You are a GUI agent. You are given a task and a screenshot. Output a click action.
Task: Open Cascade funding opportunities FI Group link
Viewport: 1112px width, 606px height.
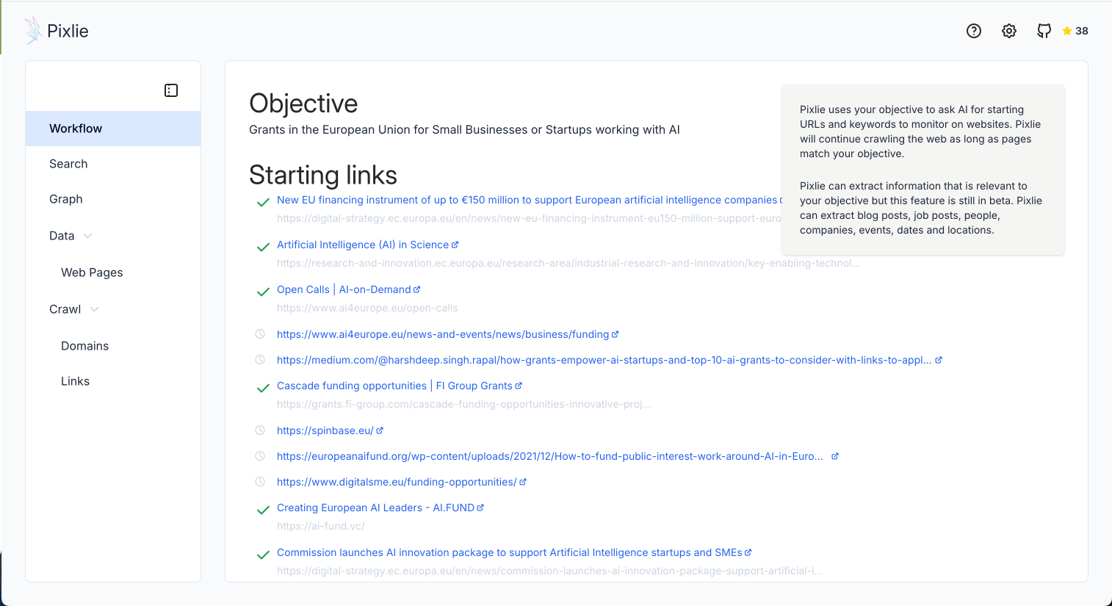[394, 386]
